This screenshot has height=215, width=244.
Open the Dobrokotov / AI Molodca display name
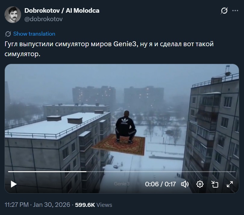[62, 11]
